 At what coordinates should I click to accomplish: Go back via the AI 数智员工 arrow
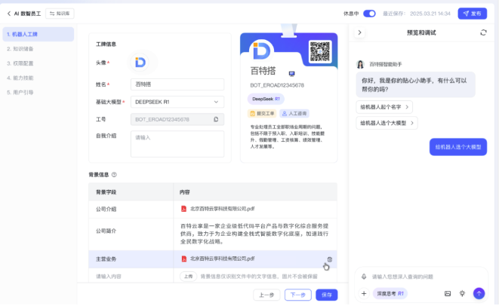click(x=8, y=14)
